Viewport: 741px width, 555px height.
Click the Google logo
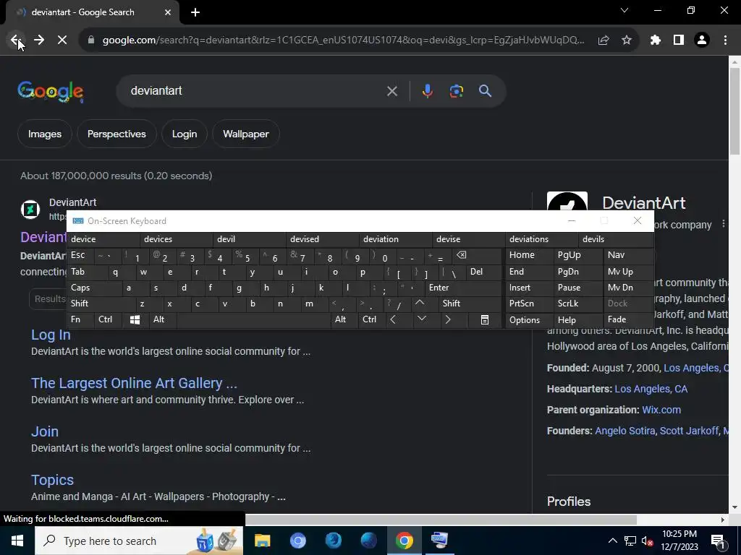point(51,91)
